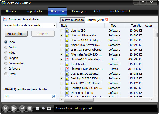Open the Búsqueda tab
This screenshot has height=114, width=159.
click(57, 11)
